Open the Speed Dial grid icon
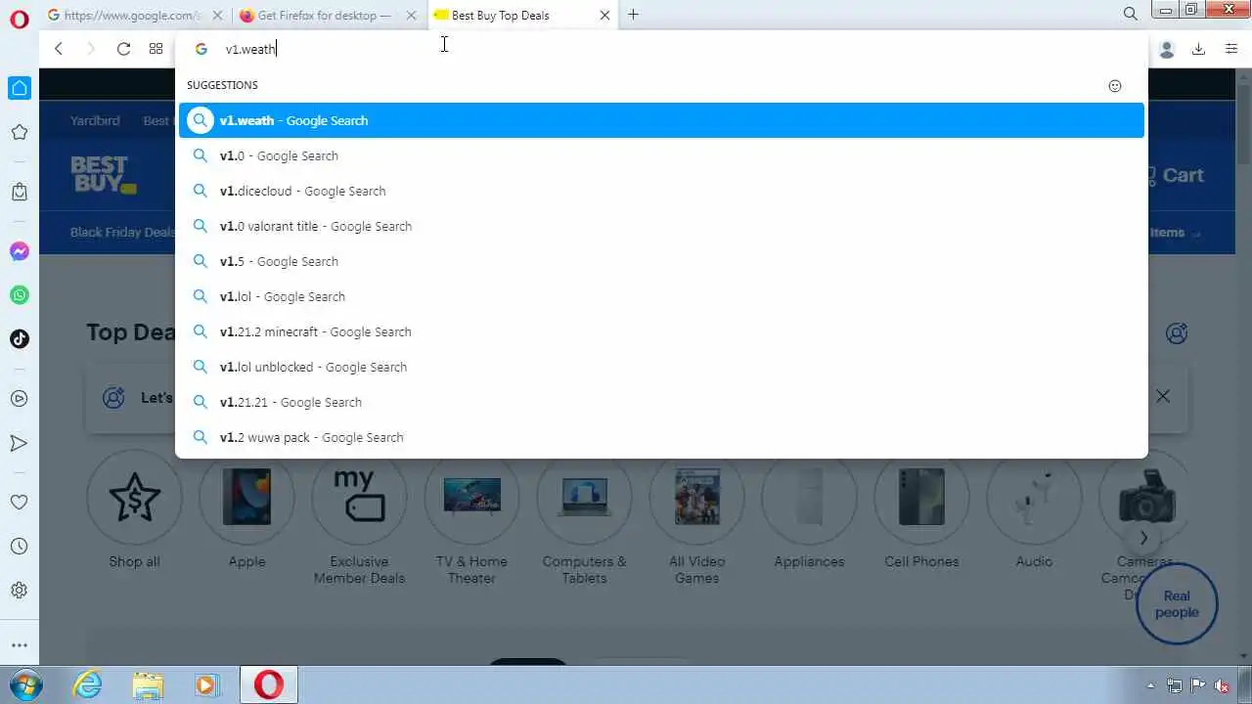The image size is (1252, 704). (x=156, y=49)
